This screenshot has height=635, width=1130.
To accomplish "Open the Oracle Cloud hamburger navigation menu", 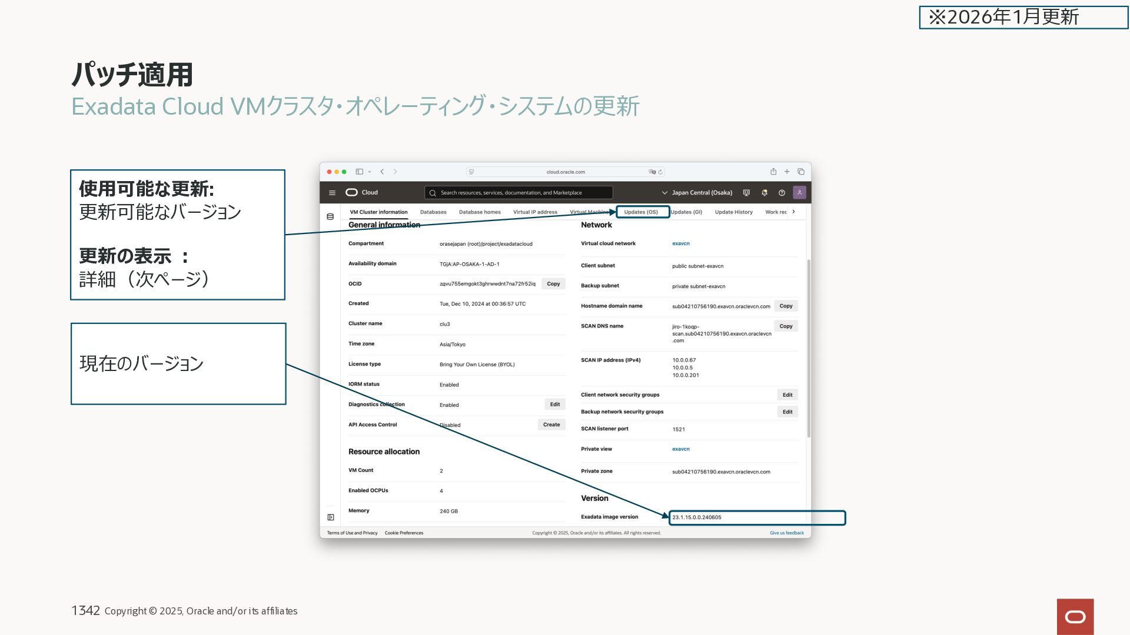I will (332, 193).
